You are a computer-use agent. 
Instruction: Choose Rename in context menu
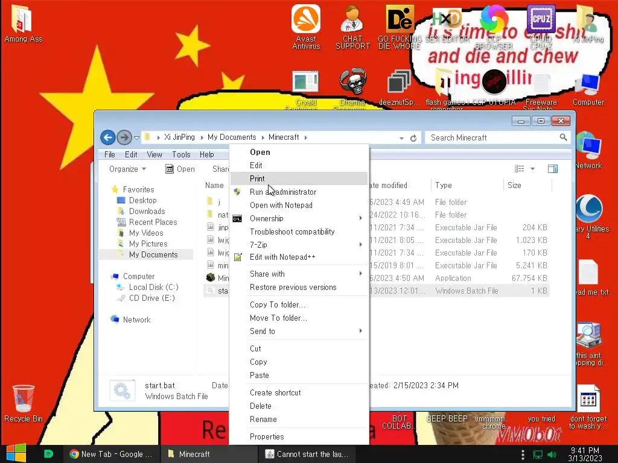pos(299,420)
